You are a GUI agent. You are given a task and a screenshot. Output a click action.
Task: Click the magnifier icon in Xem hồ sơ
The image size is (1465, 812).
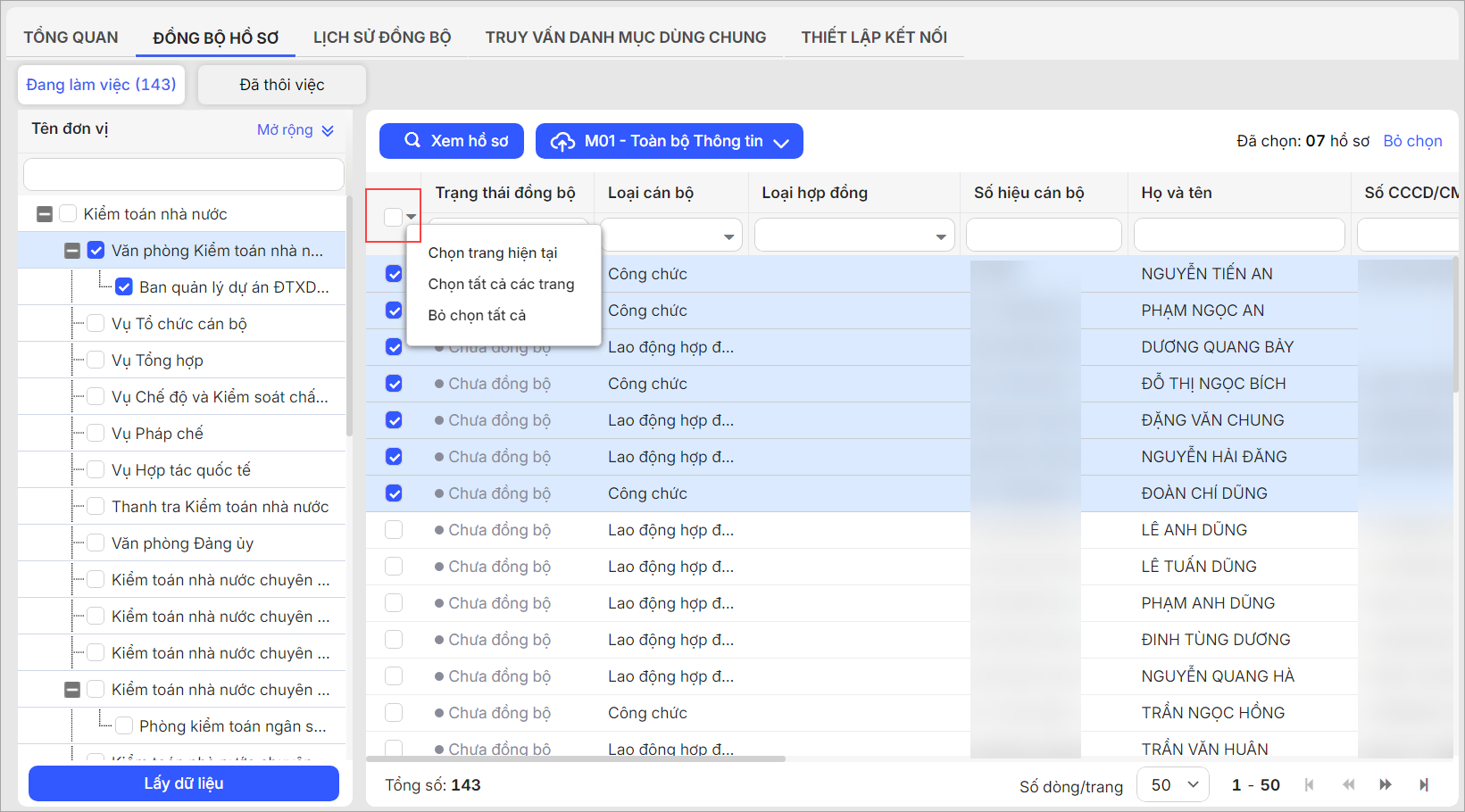412,140
